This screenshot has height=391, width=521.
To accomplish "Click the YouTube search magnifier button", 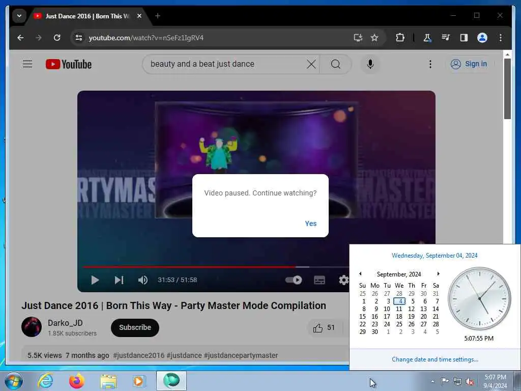I will click(x=336, y=64).
